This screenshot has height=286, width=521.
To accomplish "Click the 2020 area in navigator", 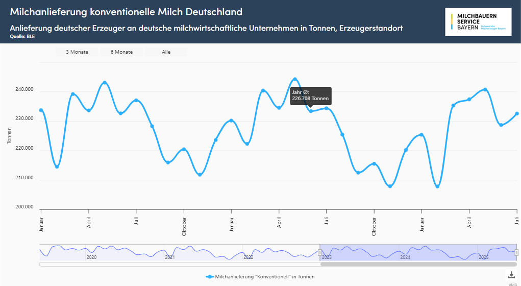I will pos(91,253).
